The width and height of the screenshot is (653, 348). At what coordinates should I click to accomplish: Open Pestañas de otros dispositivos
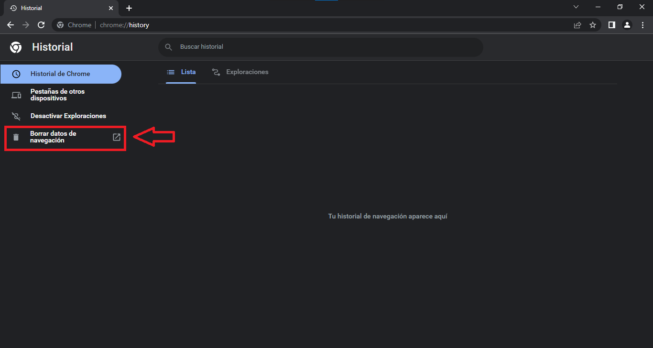[57, 95]
